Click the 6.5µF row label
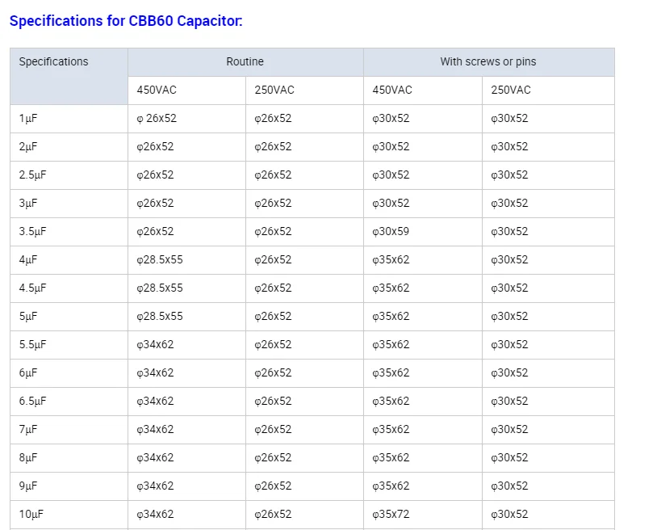Image resolution: width=657 pixels, height=530 pixels. click(32, 402)
